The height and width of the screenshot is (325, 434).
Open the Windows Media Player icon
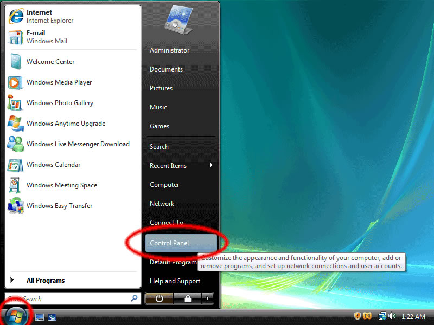[16, 82]
